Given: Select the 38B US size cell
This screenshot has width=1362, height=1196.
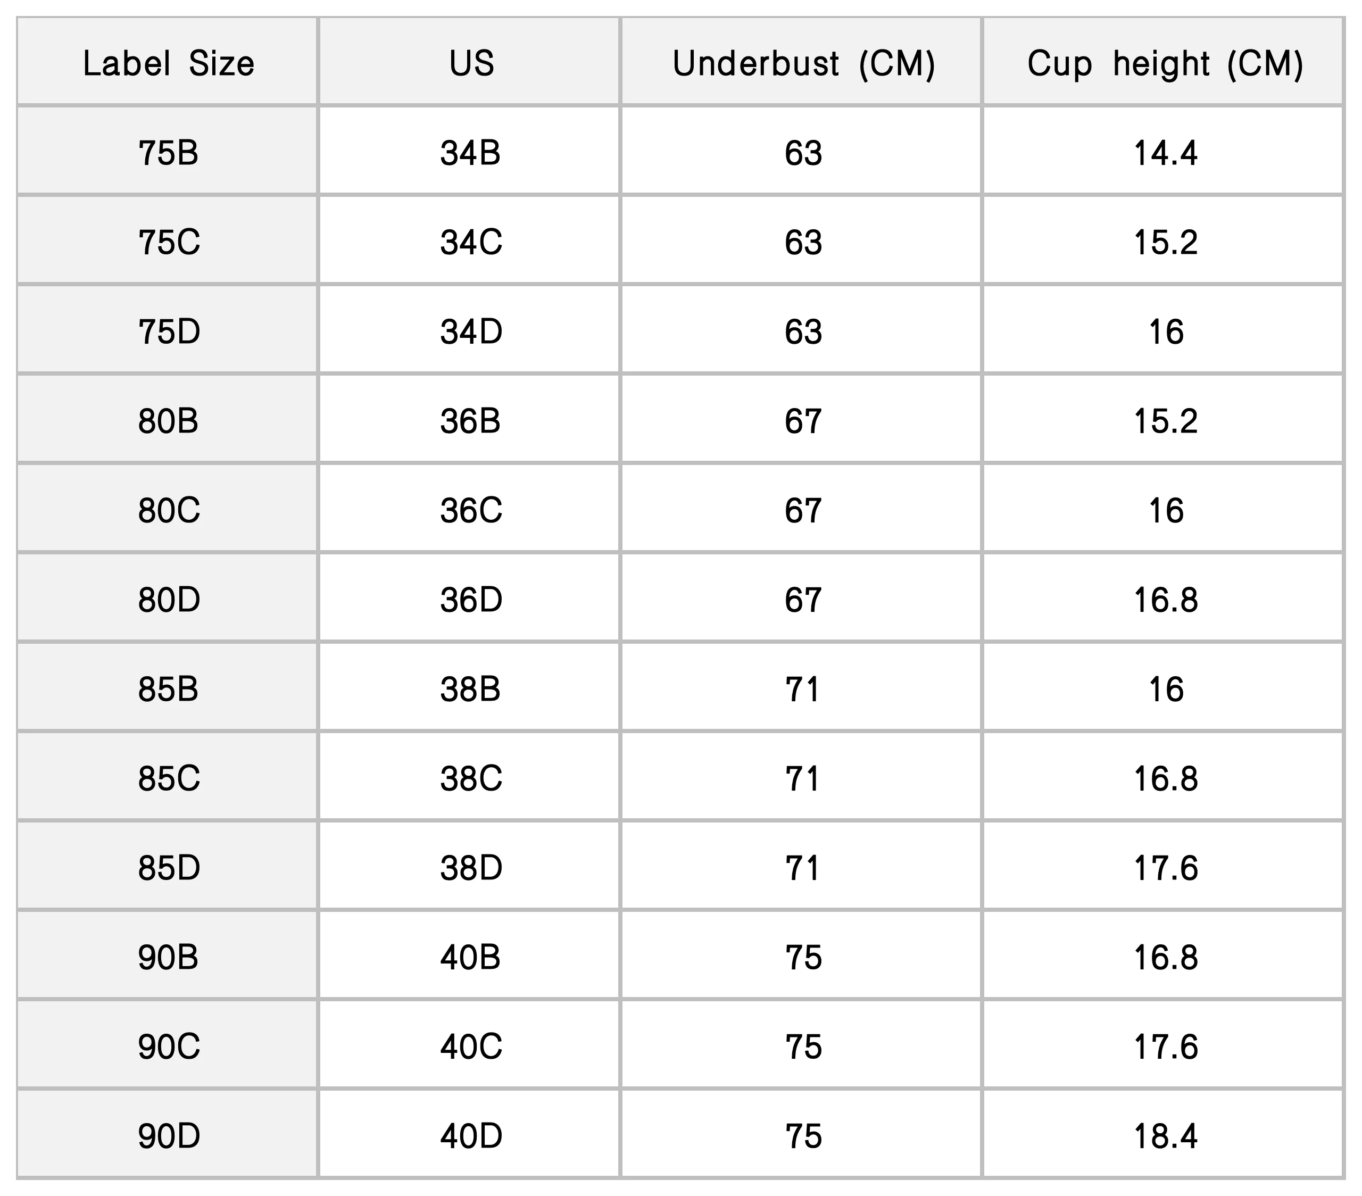Looking at the screenshot, I should [x=471, y=689].
